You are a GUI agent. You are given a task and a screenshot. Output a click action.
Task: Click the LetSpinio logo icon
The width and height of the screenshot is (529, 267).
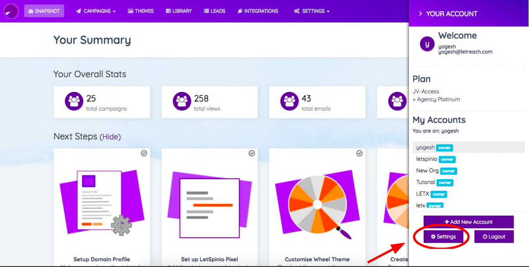[x=11, y=11]
